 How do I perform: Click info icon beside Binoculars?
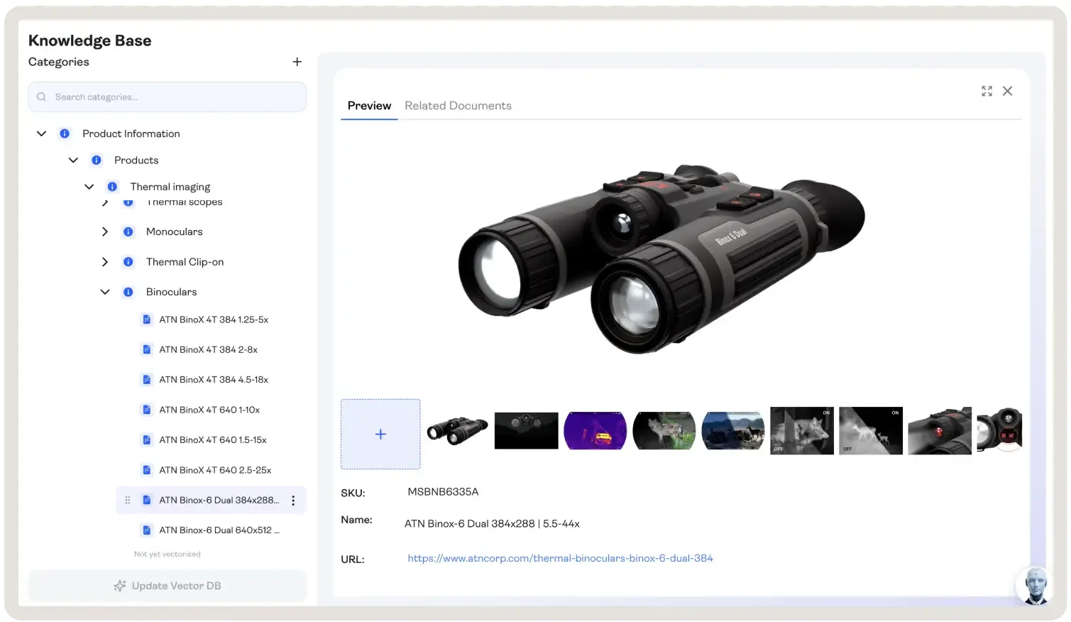(128, 292)
